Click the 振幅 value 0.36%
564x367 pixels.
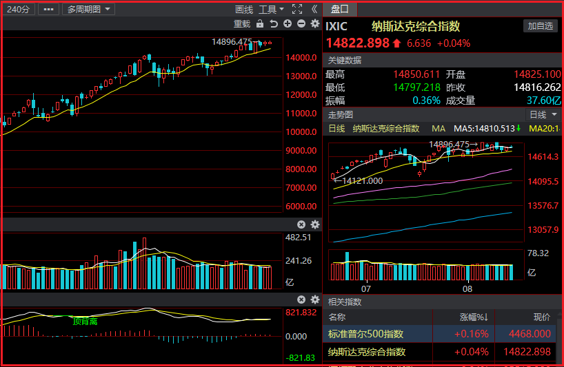pyautogui.click(x=426, y=101)
